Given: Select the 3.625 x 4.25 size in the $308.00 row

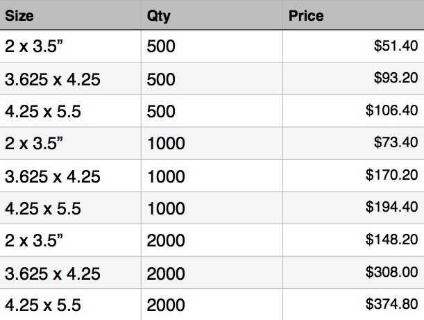Looking at the screenshot, I should pyautogui.click(x=53, y=273).
